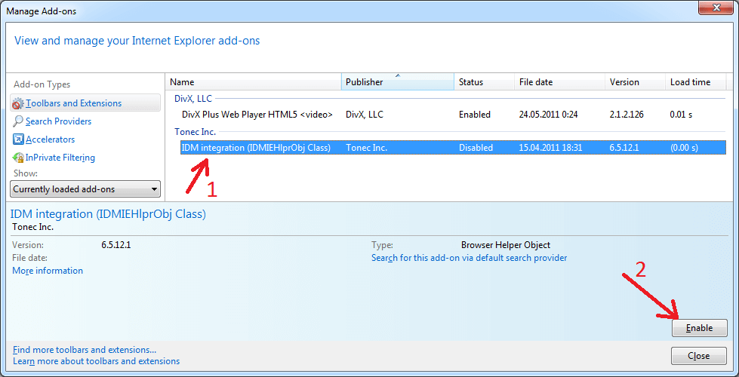Open the 'Currently loaded add-ons' Show dropdown
The image size is (739, 377).
click(86, 189)
